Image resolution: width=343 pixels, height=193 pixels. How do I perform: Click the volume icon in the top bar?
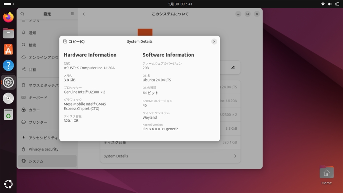tap(330, 4)
